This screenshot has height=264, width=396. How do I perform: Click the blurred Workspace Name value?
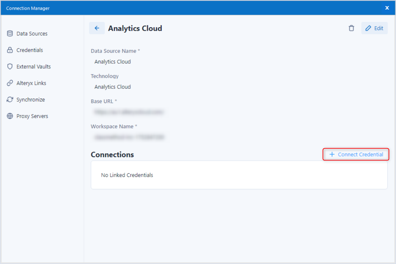[129, 137]
